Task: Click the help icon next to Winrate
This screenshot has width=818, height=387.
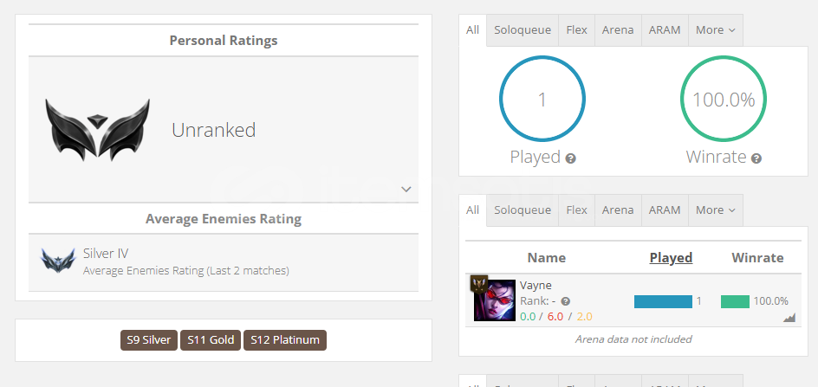Action: coord(756,158)
